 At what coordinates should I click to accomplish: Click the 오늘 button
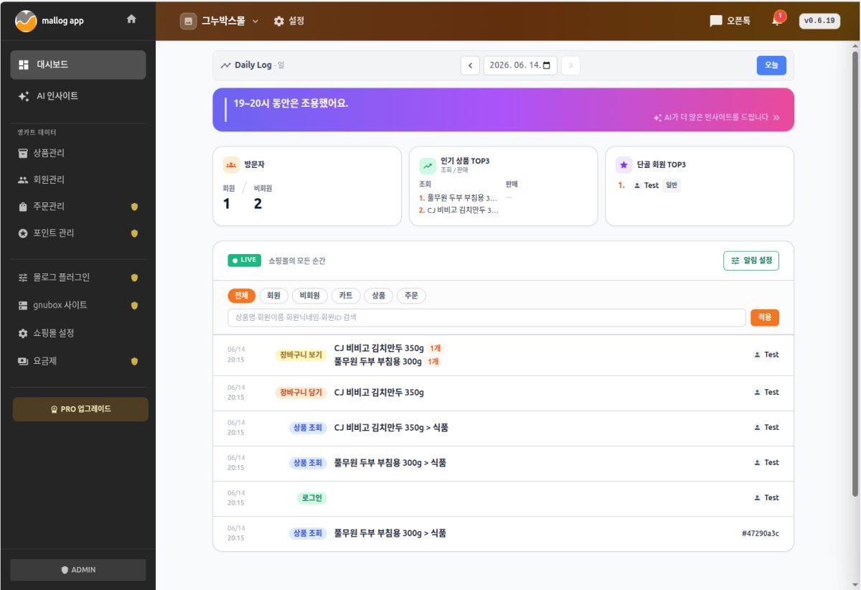click(771, 65)
